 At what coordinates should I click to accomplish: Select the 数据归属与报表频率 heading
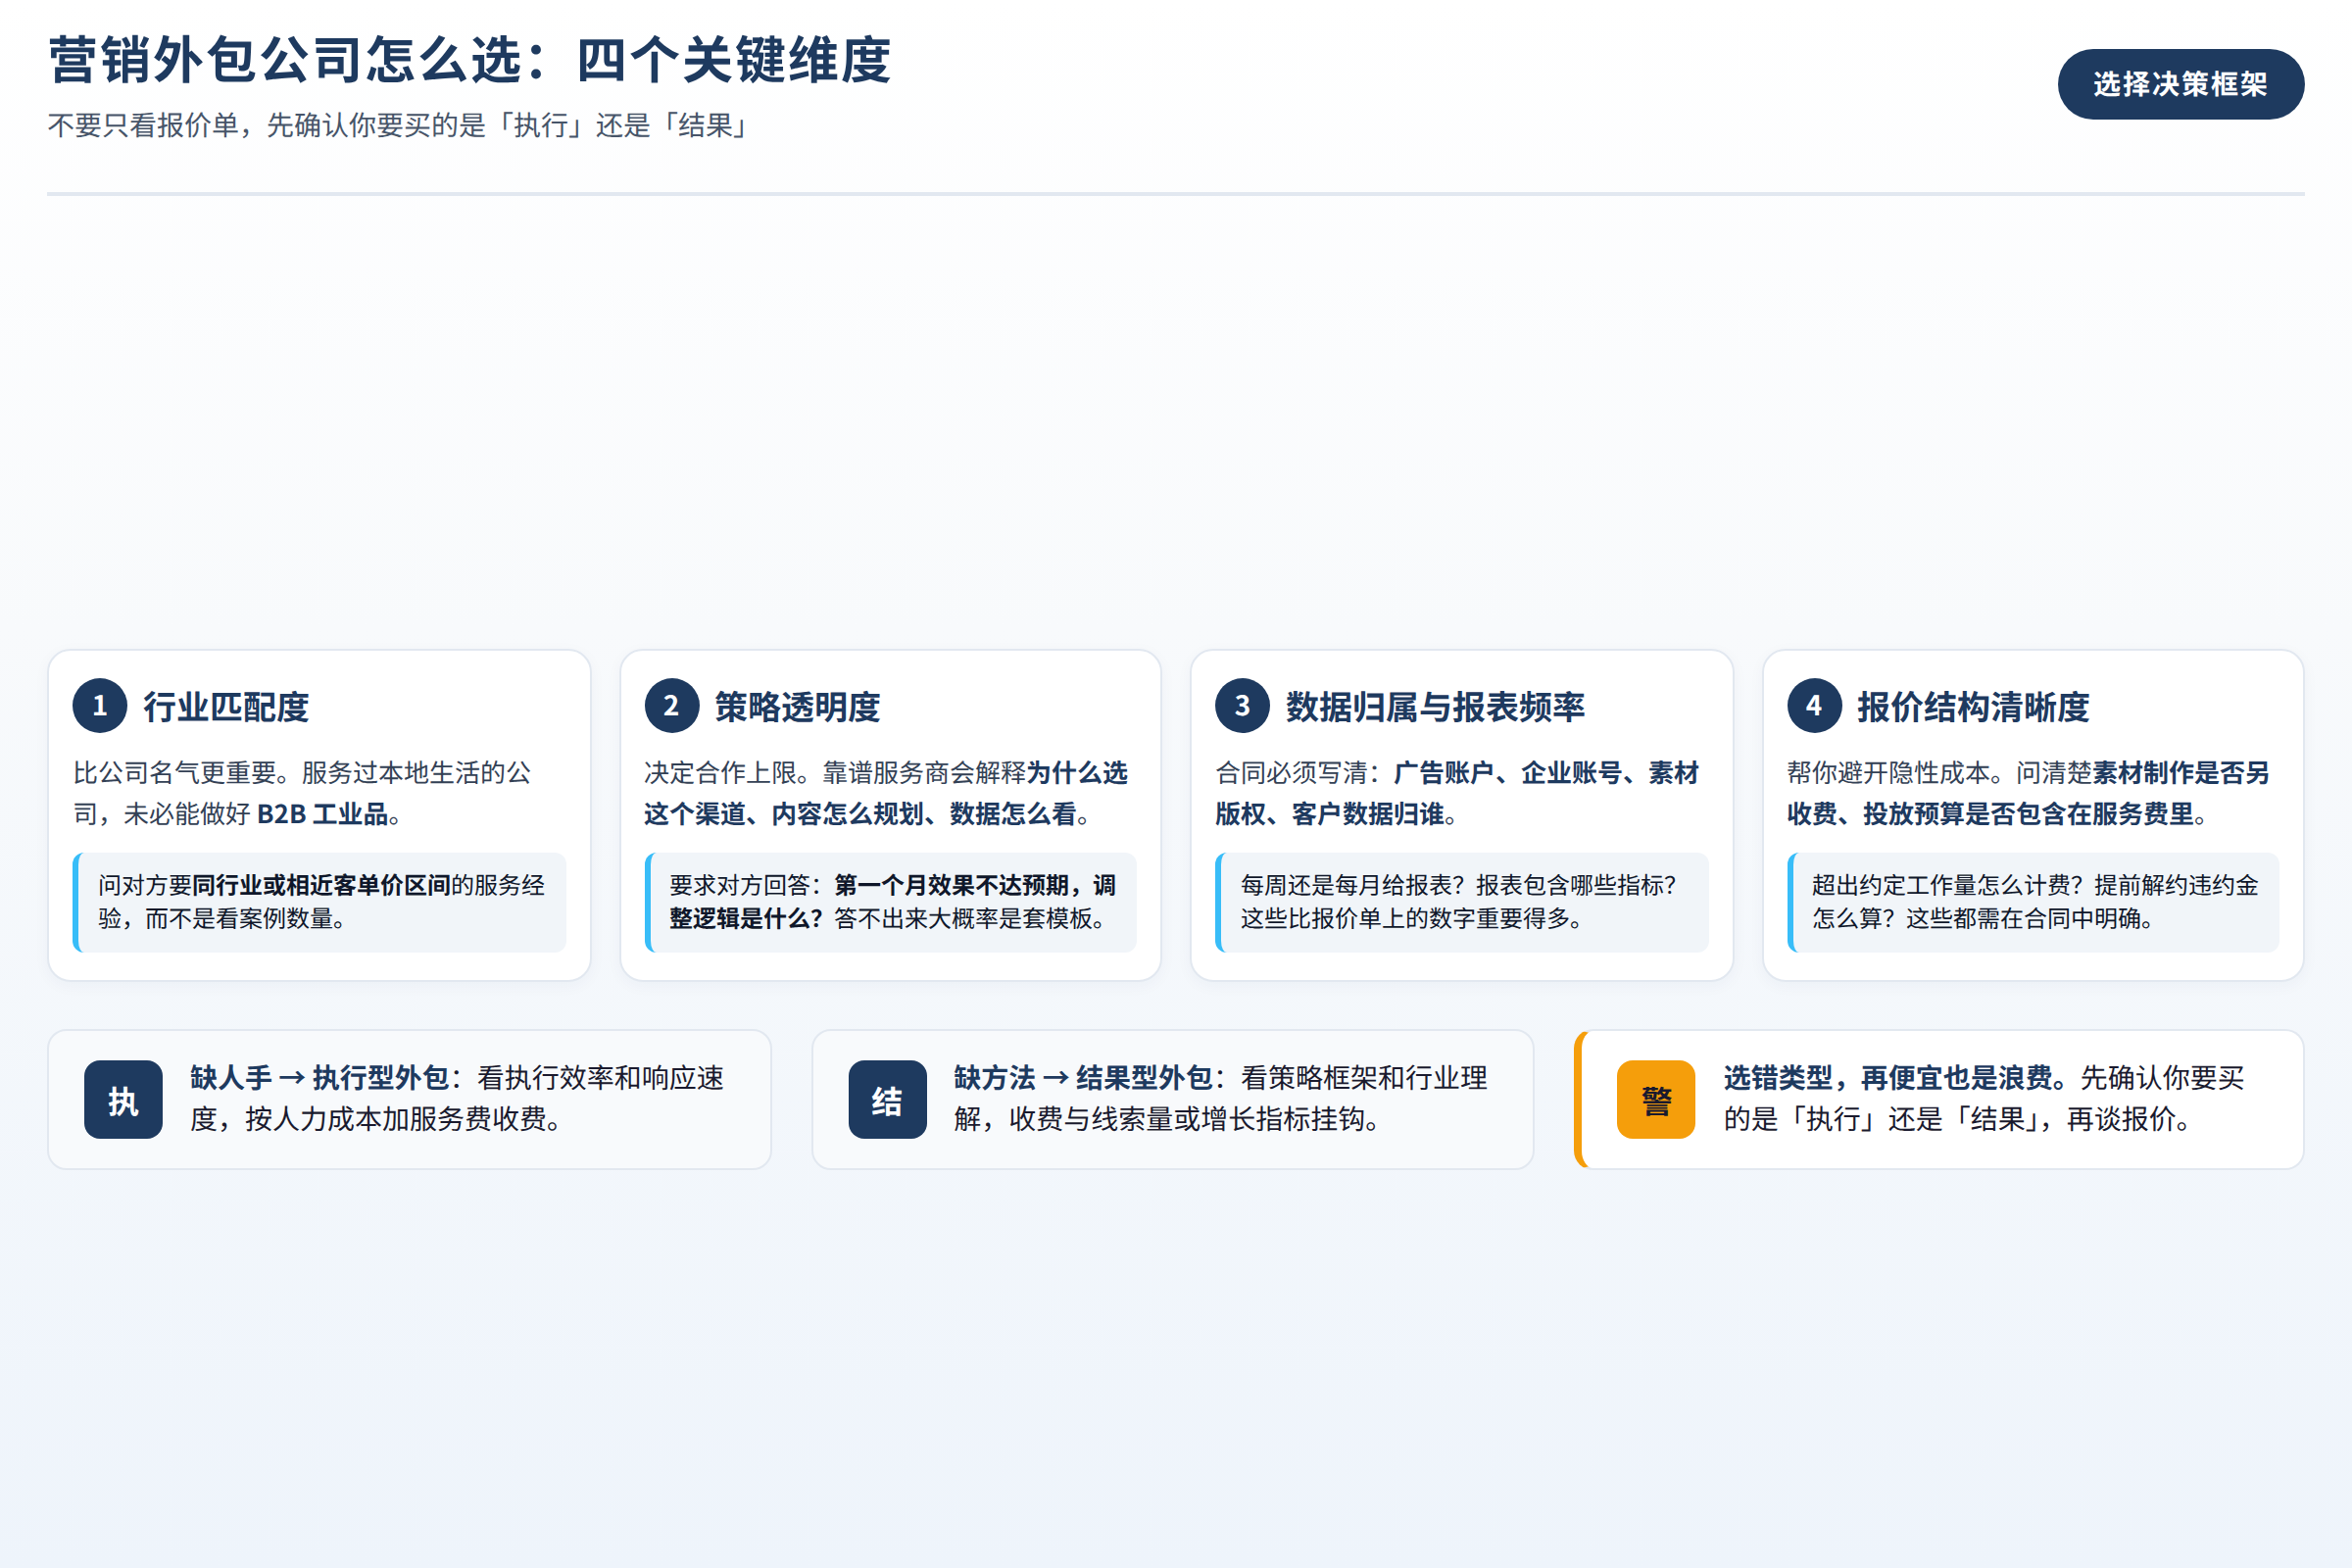click(1435, 707)
